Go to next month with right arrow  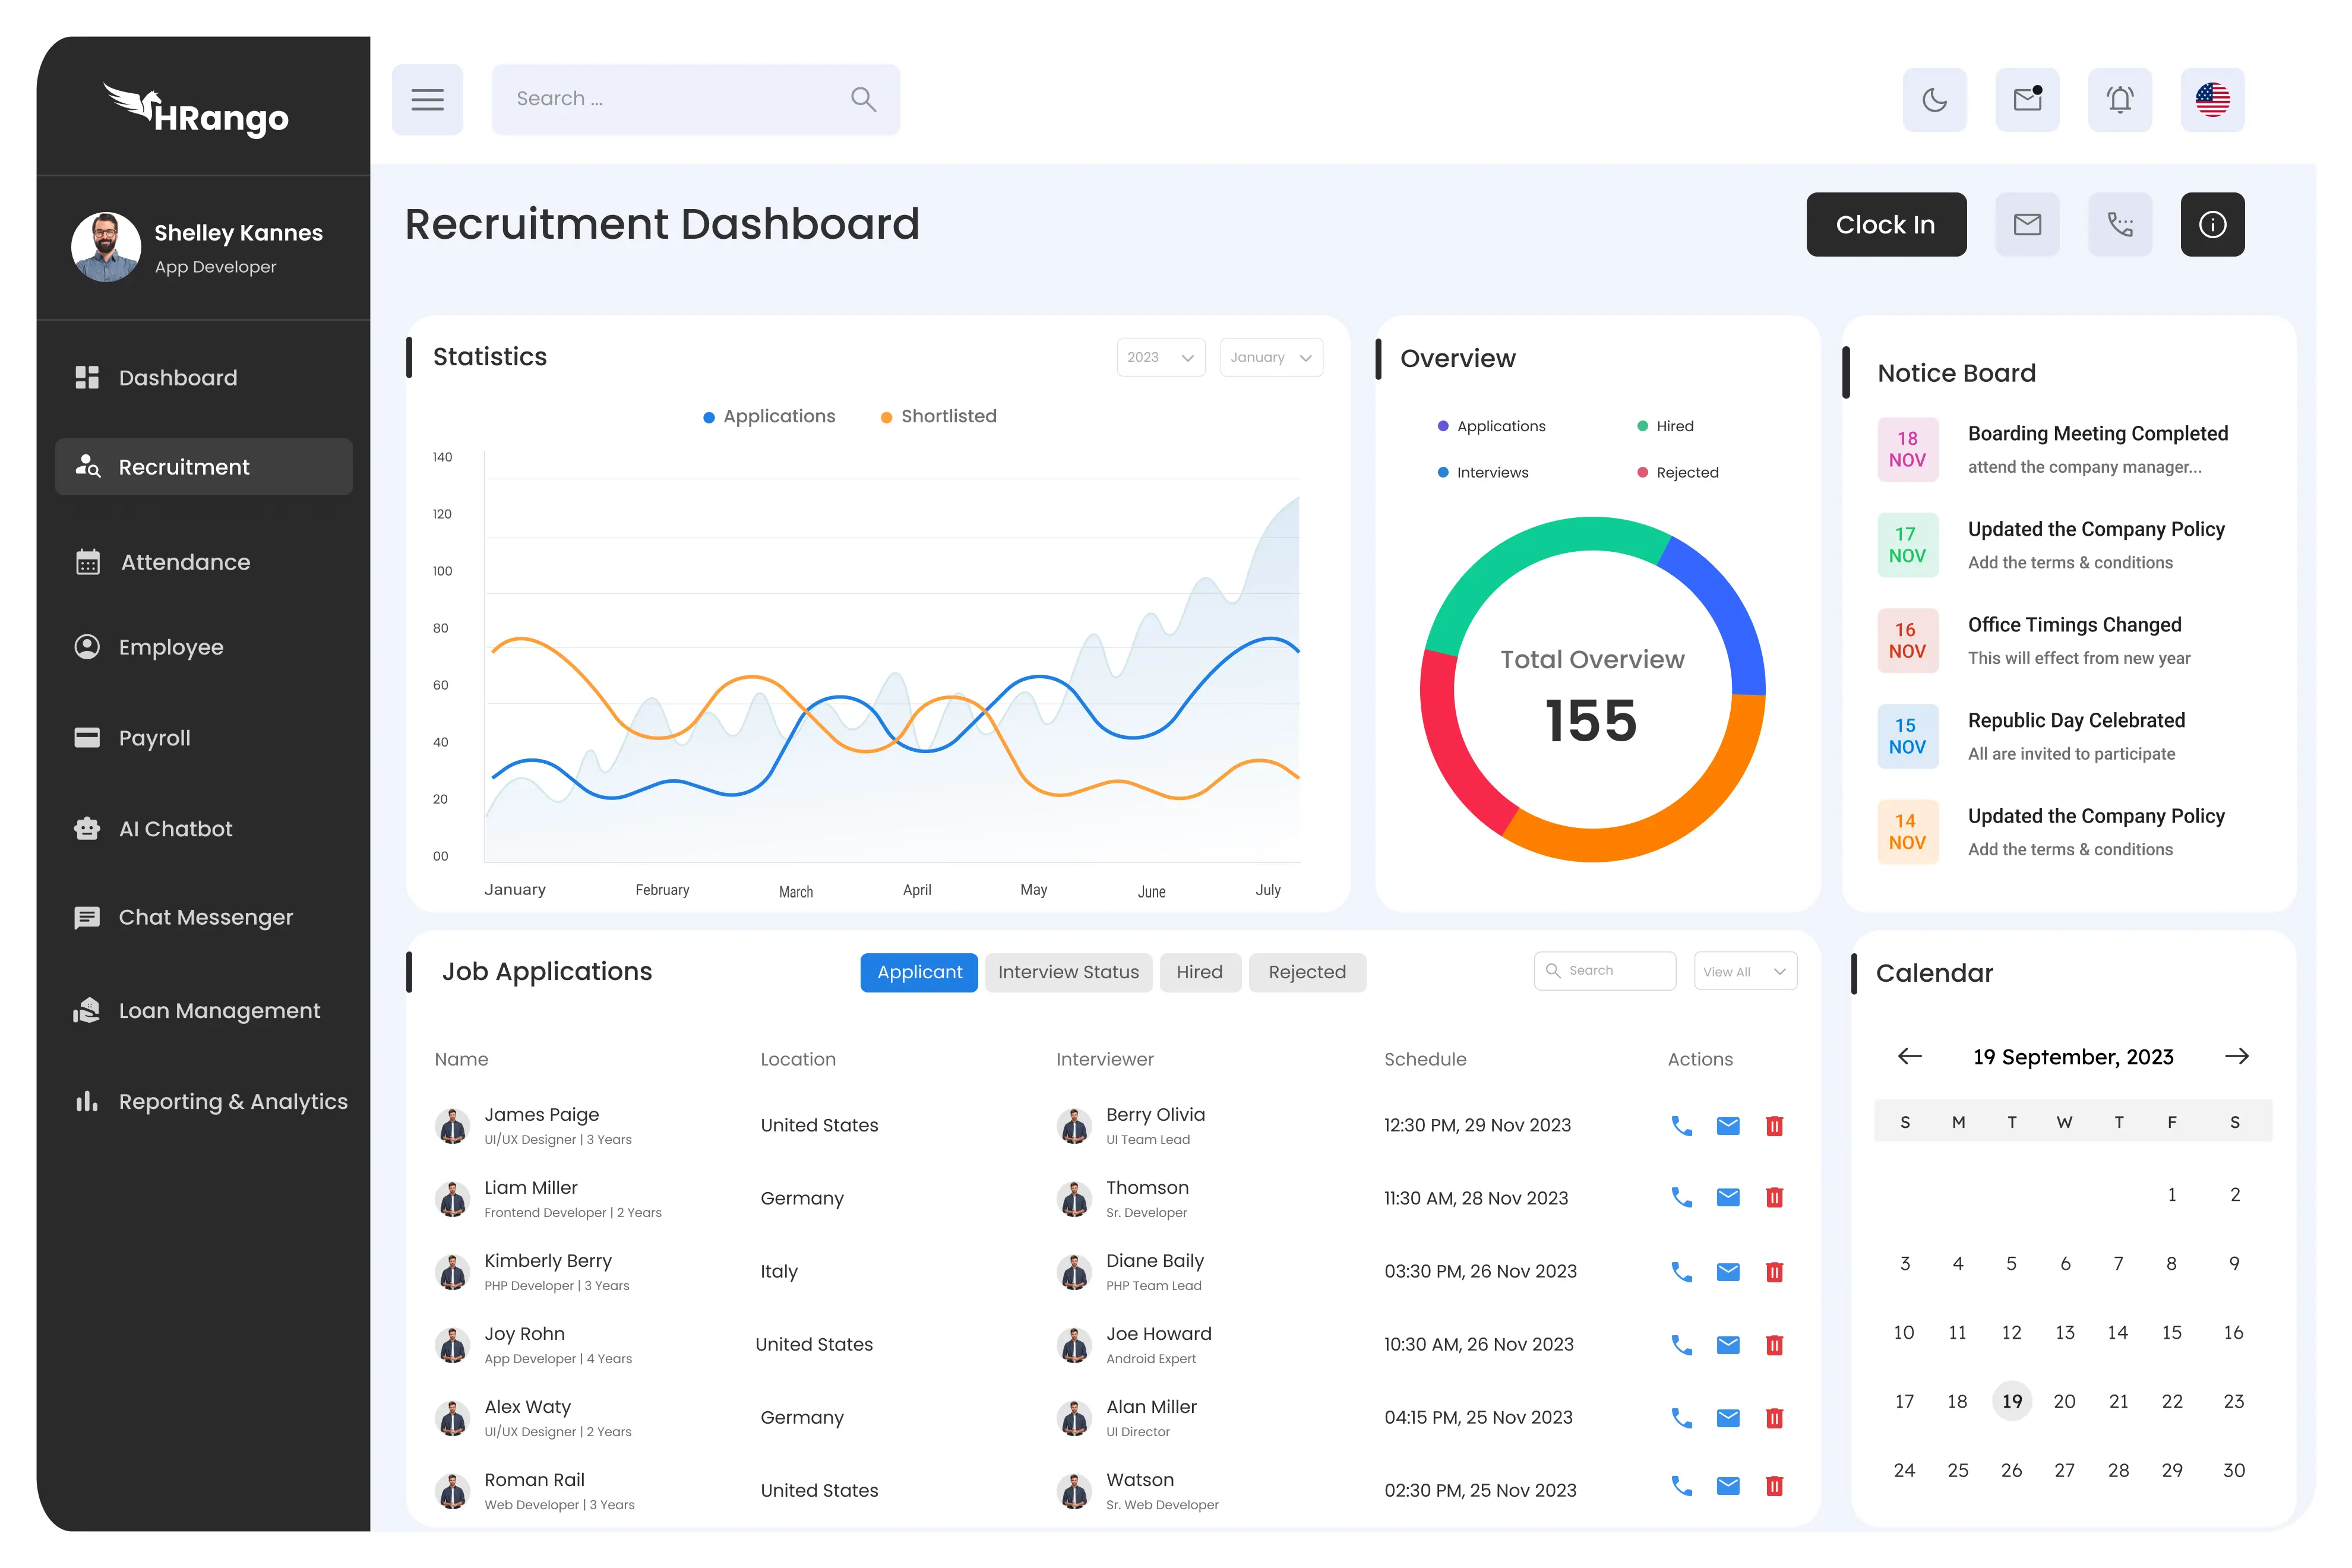[2236, 1057]
